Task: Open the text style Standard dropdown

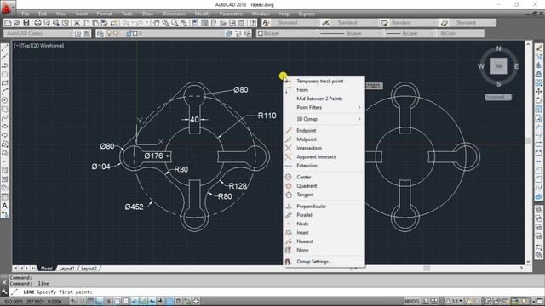Action: pos(316,23)
